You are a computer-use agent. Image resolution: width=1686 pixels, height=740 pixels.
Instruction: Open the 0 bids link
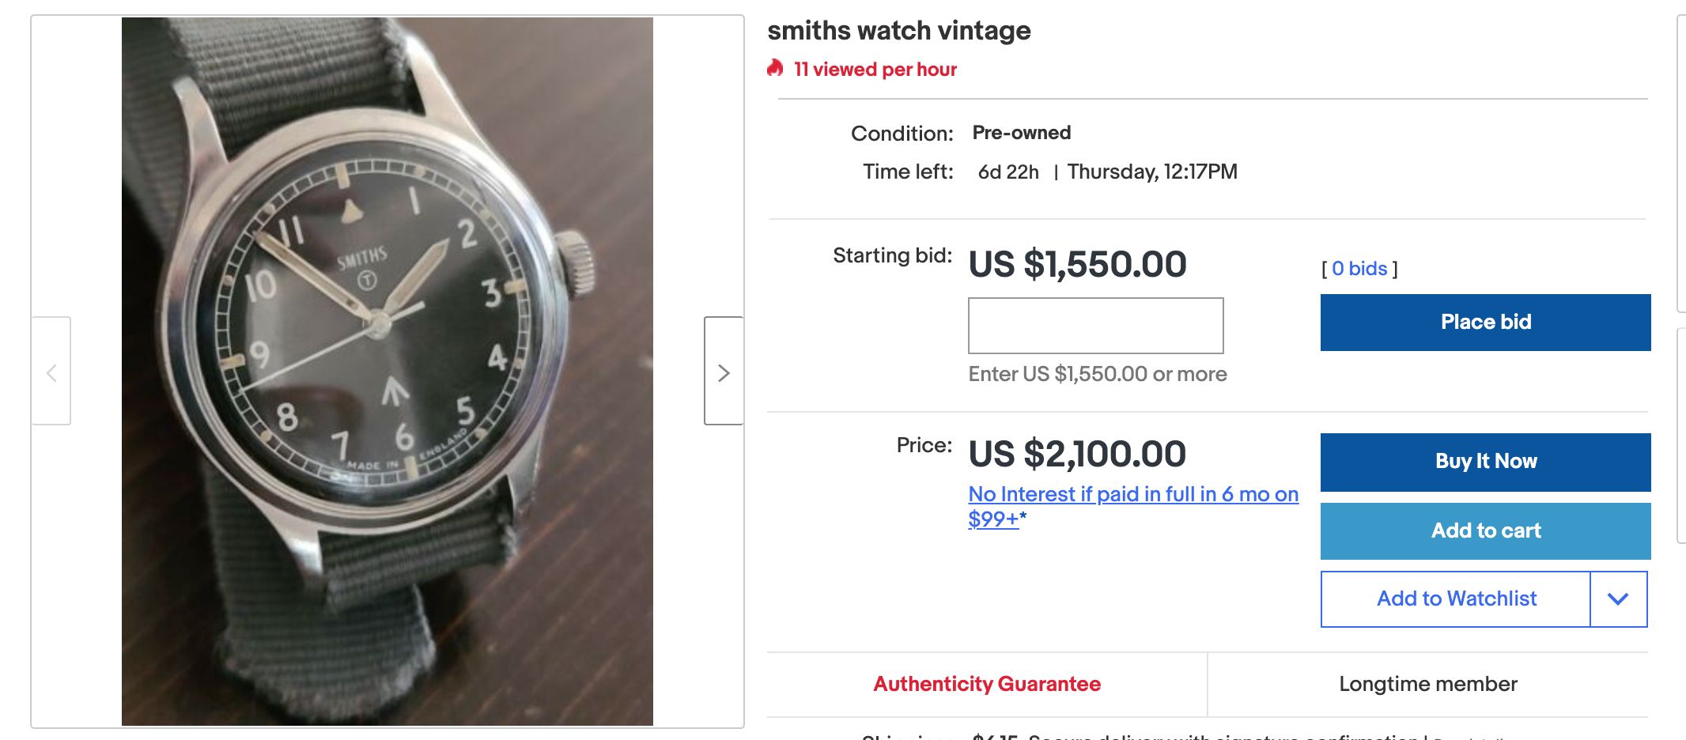pos(1359,269)
